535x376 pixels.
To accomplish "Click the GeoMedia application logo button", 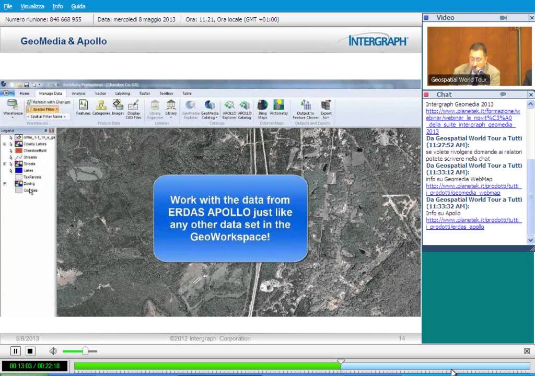I will (4, 84).
